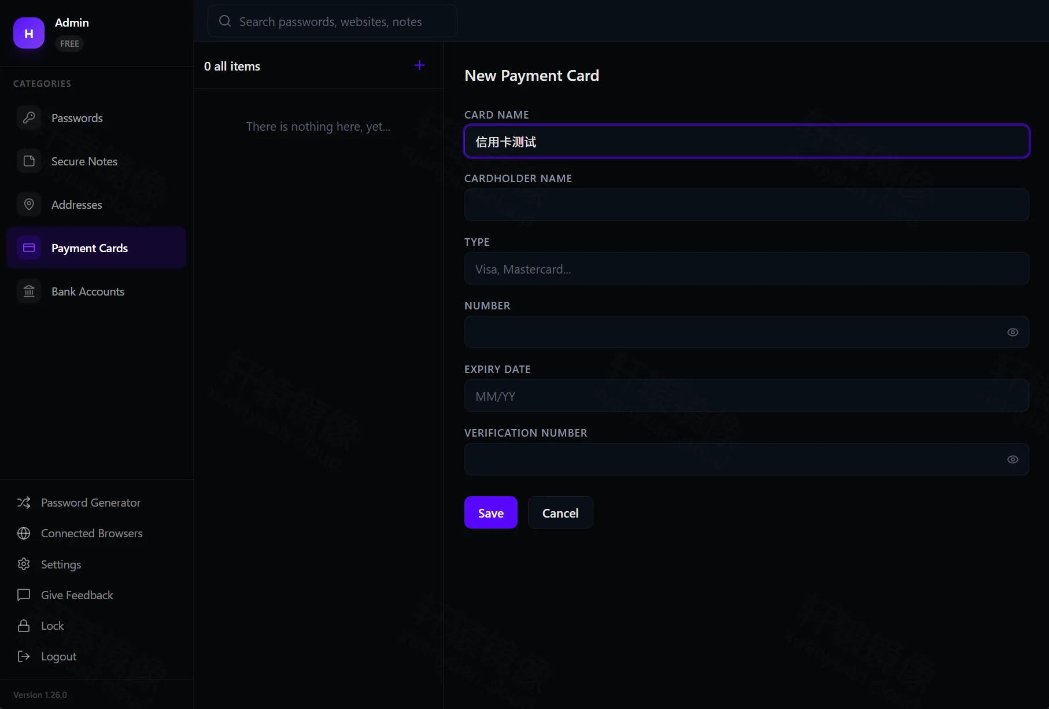
Task: Click the Connected Browsers globe icon
Action: coord(24,533)
